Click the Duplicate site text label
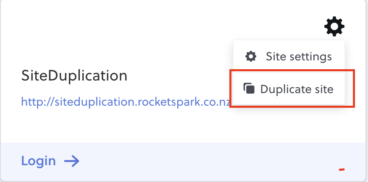The height and width of the screenshot is (182, 368). pos(297,89)
